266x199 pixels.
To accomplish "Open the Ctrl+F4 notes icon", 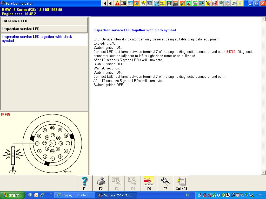I will pyautogui.click(x=181, y=183).
